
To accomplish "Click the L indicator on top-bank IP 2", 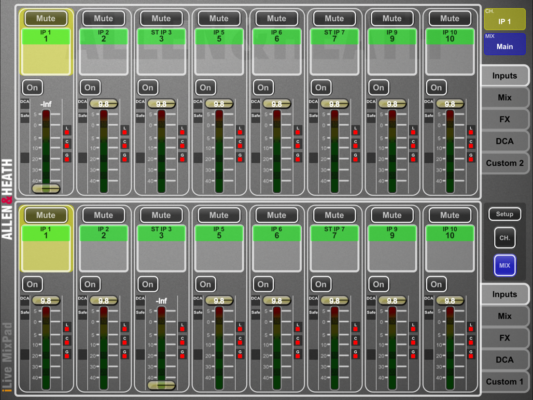I will click(125, 130).
